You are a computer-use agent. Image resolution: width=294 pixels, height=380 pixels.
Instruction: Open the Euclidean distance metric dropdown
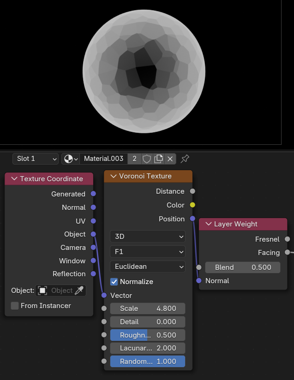click(147, 267)
